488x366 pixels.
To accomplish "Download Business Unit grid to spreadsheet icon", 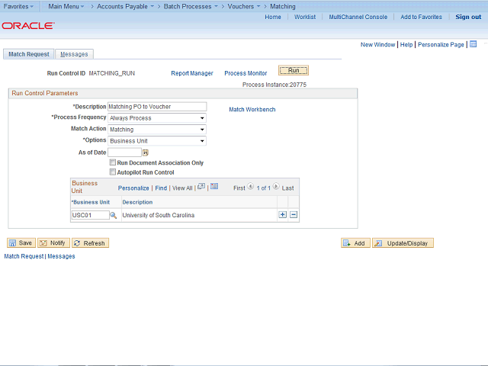I will (x=214, y=186).
